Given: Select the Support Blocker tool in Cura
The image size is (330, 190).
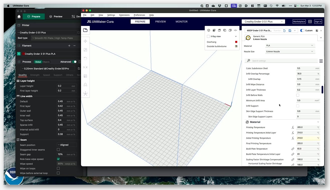Looking at the screenshot, I should coord(85,85).
